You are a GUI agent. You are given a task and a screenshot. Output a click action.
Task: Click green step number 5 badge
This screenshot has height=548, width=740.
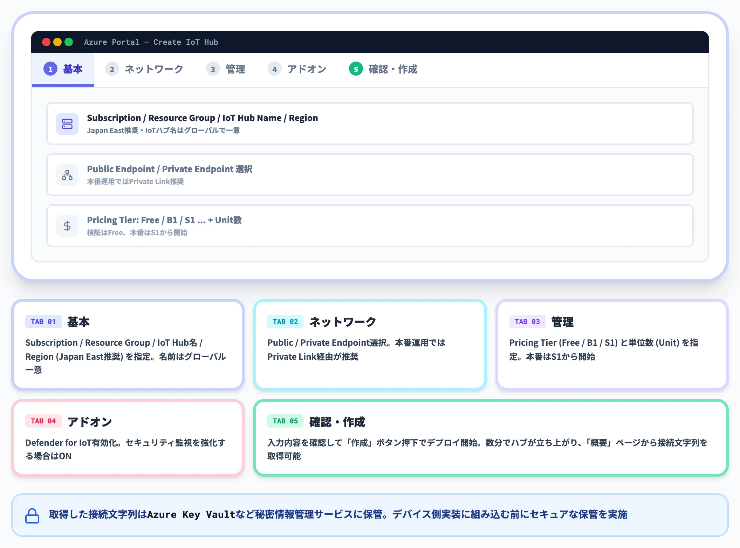[x=356, y=69]
